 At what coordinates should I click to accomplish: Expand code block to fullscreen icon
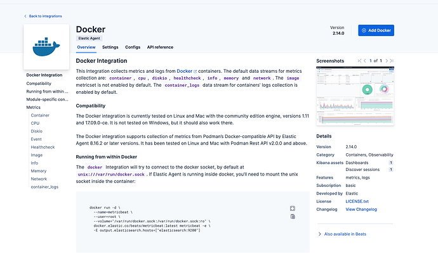pos(293,208)
